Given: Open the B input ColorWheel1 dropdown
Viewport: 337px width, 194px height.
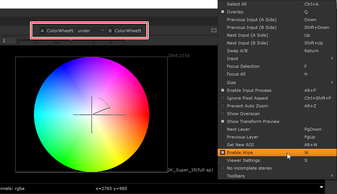Looking at the screenshot, I should click(128, 31).
